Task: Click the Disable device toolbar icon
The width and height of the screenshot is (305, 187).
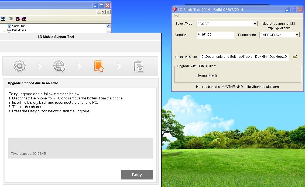Action: 24,19
